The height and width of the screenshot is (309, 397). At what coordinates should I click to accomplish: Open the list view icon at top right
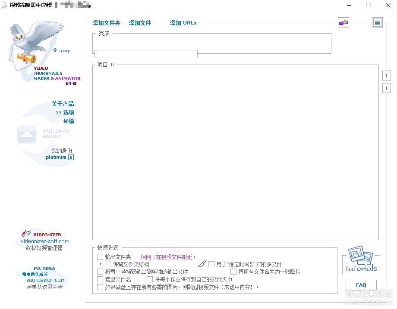coord(377,23)
